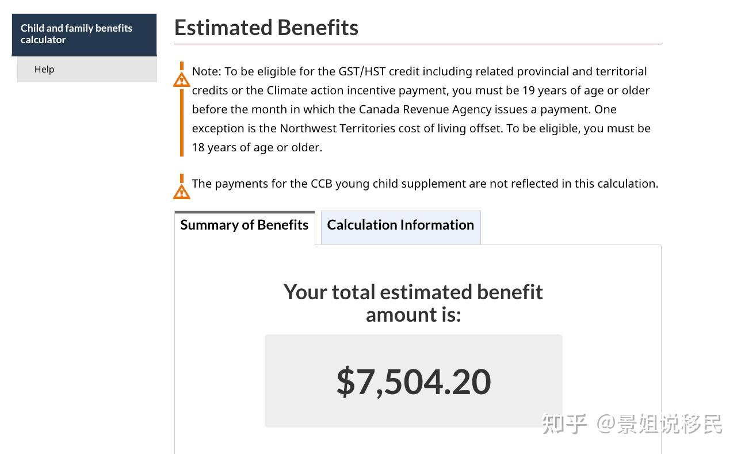Open Child and family benefits calculator sidebar link
The width and height of the screenshot is (741, 454).
click(77, 34)
